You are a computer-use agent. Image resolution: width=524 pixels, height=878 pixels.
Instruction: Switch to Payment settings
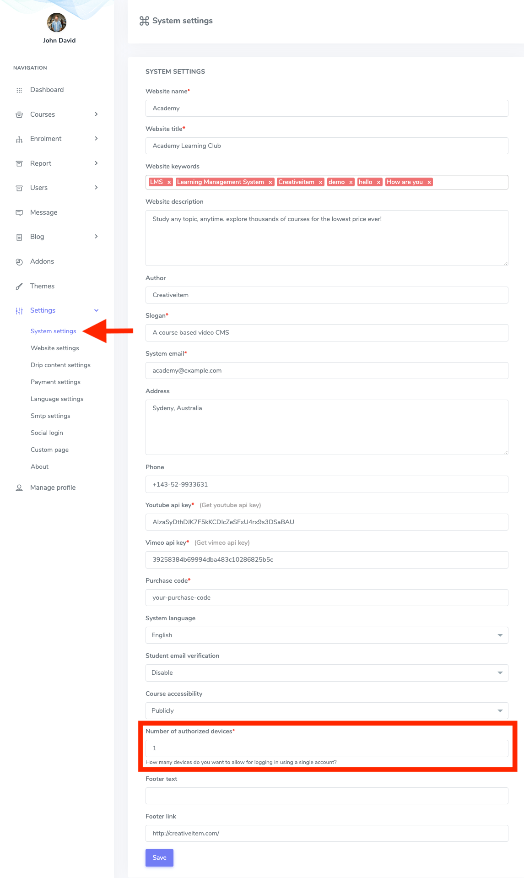[x=55, y=382]
